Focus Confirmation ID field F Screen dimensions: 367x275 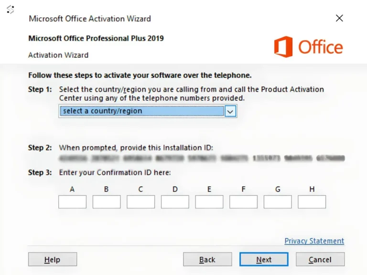243,202
